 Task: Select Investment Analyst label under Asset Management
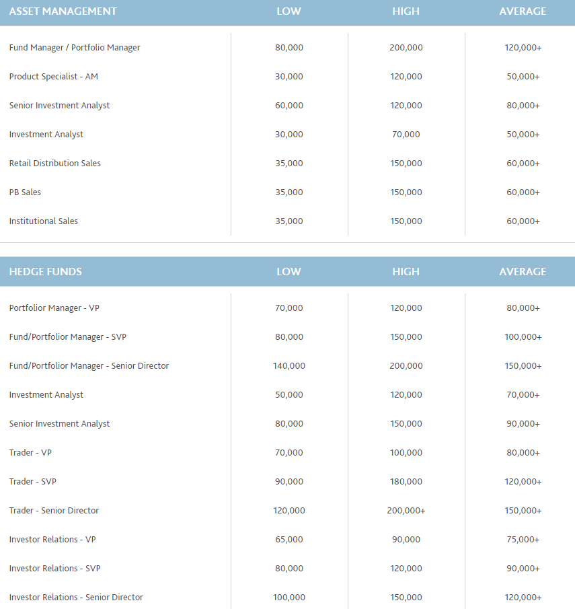pyautogui.click(x=46, y=135)
